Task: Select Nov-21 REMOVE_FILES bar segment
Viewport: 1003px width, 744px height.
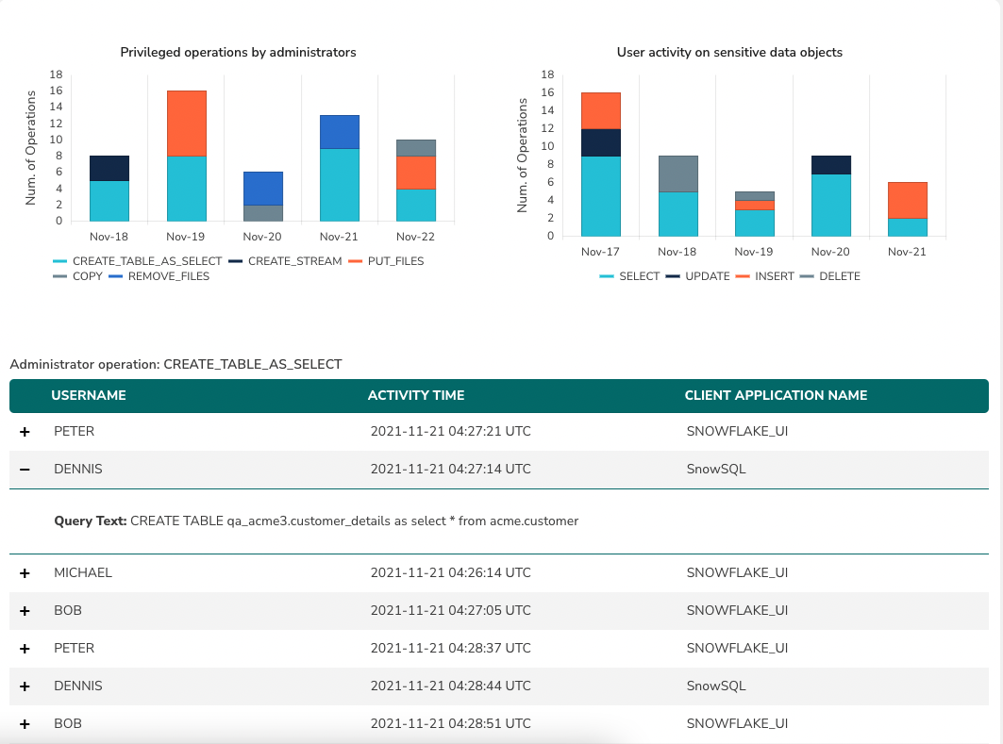Action: [x=340, y=132]
